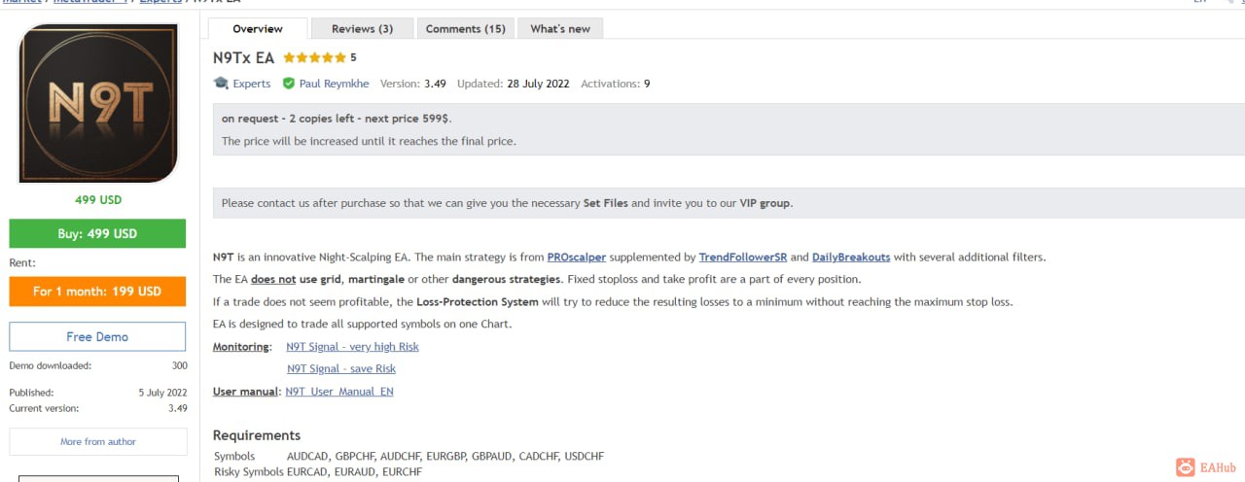Image resolution: width=1245 pixels, height=482 pixels.
Task: Click the Experts graduation cap icon
Action: (221, 84)
